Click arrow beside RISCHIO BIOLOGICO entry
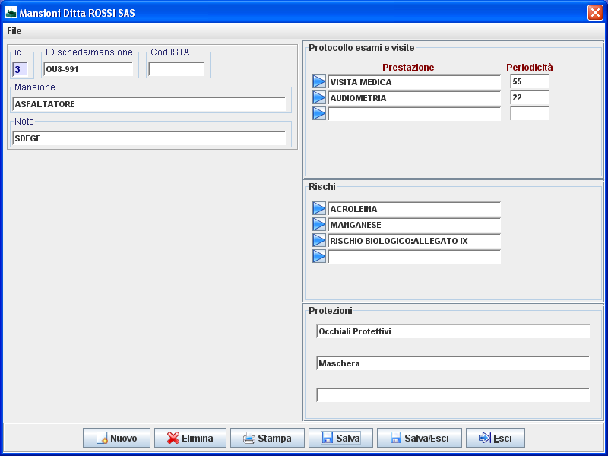The height and width of the screenshot is (456, 608). point(319,241)
